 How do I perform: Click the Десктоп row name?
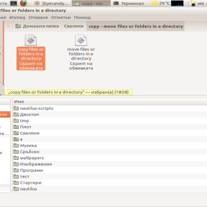pos(29,114)
